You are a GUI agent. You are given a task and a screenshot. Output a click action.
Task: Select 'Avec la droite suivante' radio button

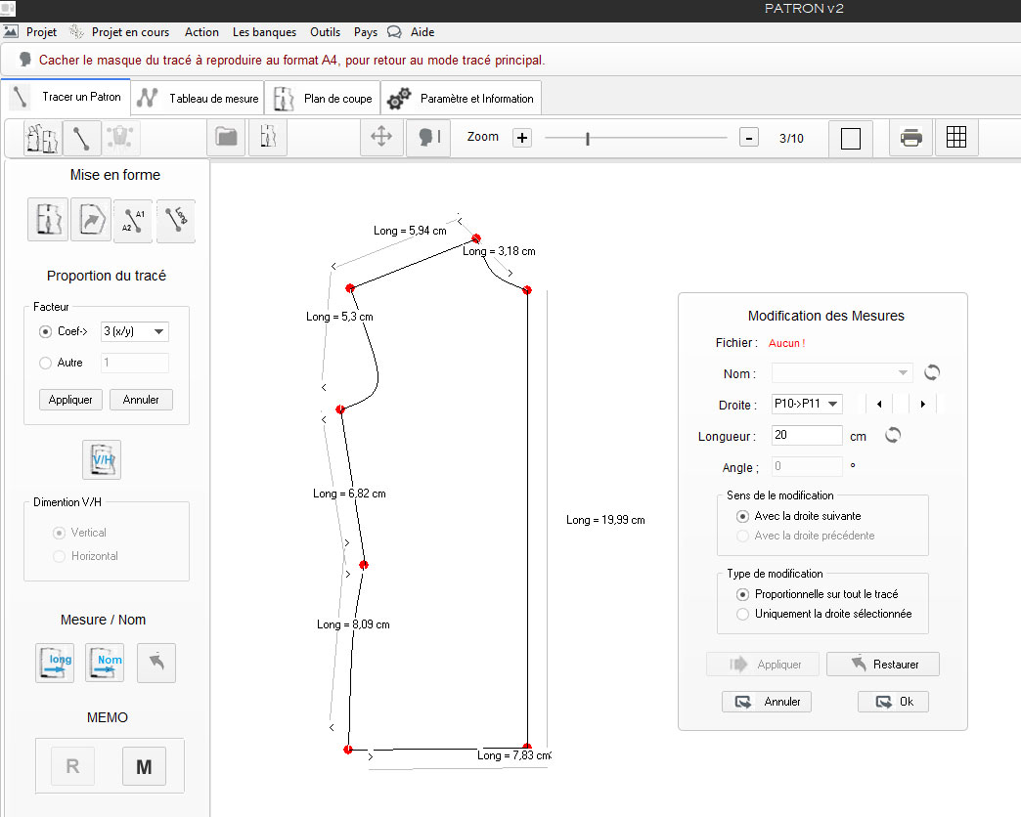click(743, 516)
